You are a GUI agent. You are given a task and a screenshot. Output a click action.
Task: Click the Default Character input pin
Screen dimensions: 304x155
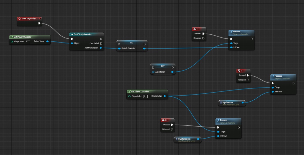click(119, 48)
